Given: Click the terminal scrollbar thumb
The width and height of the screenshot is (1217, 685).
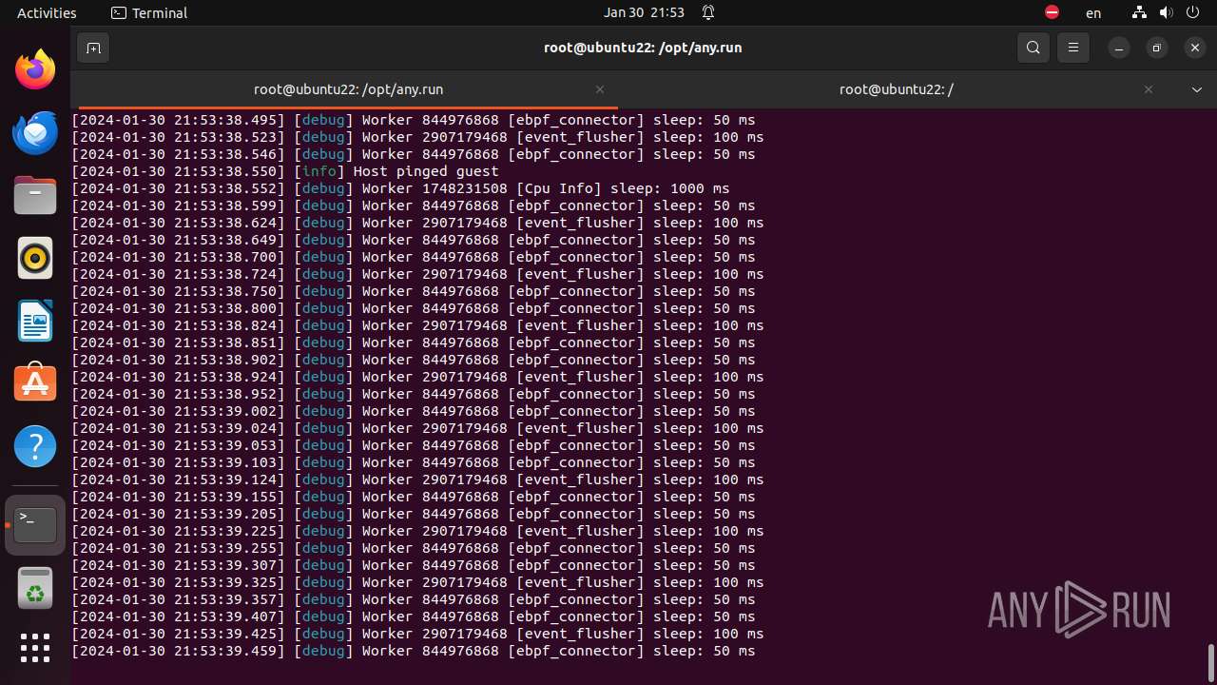Looking at the screenshot, I should tap(1211, 662).
